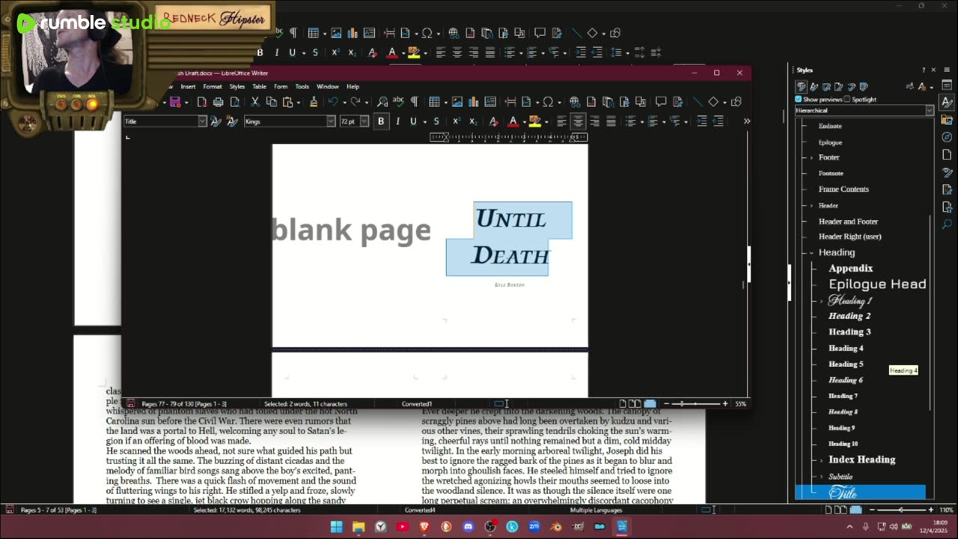Open Windows Start button on taskbar
958x539 pixels.
[337, 526]
